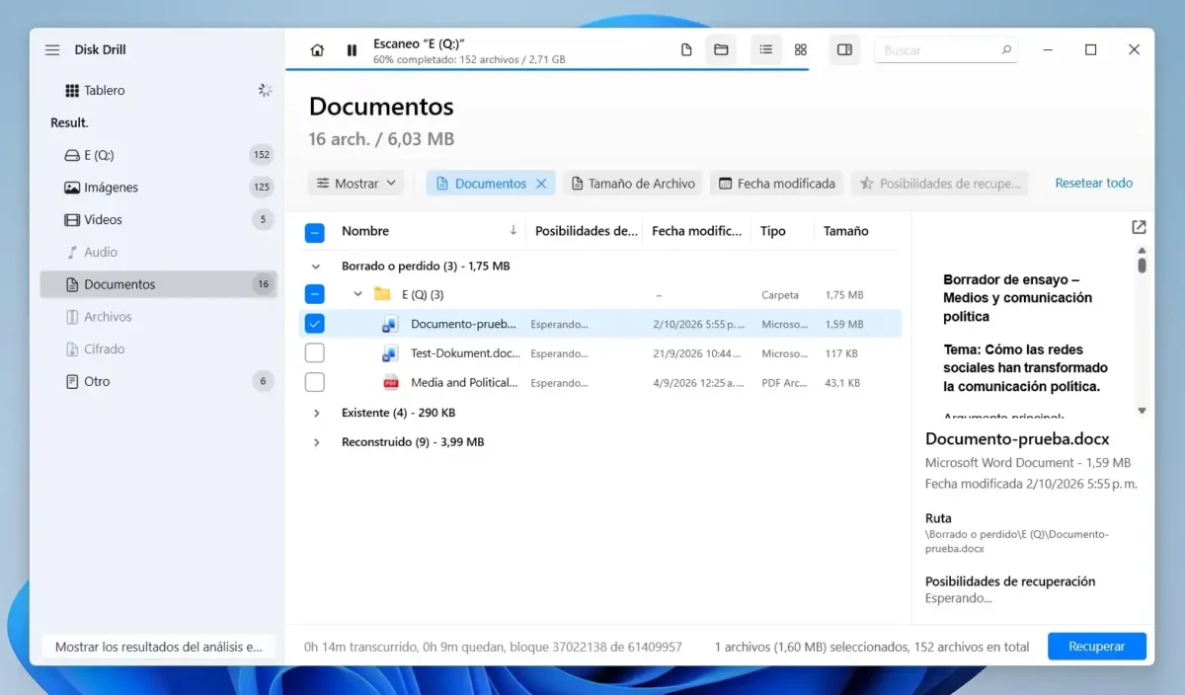Show the Imágenes category

[x=159, y=188]
